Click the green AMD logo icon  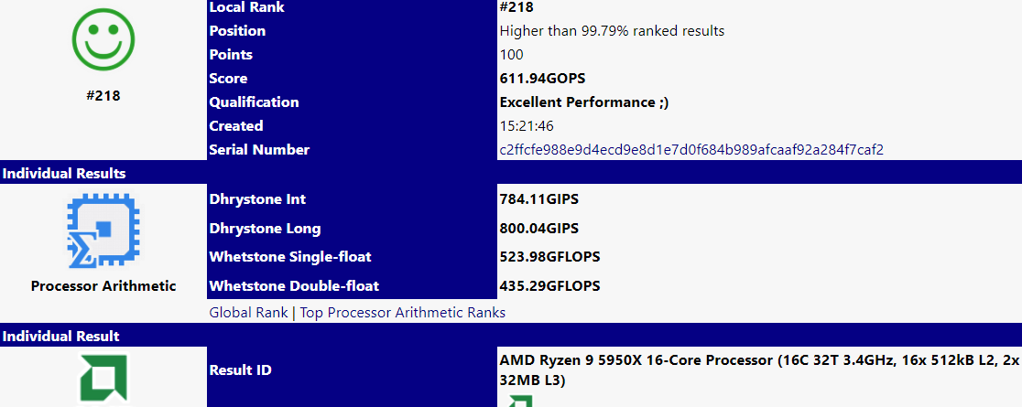tap(103, 378)
